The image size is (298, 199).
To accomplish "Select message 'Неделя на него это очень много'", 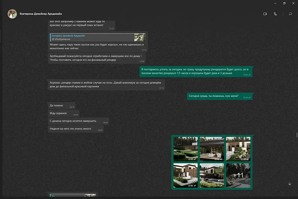I will (x=76, y=129).
